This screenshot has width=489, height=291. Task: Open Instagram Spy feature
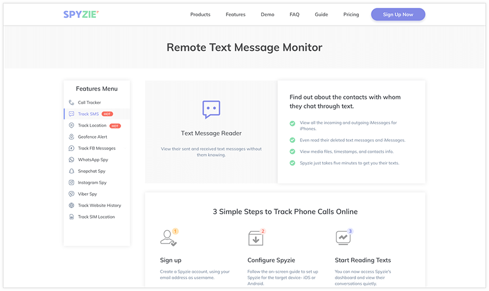(x=92, y=182)
